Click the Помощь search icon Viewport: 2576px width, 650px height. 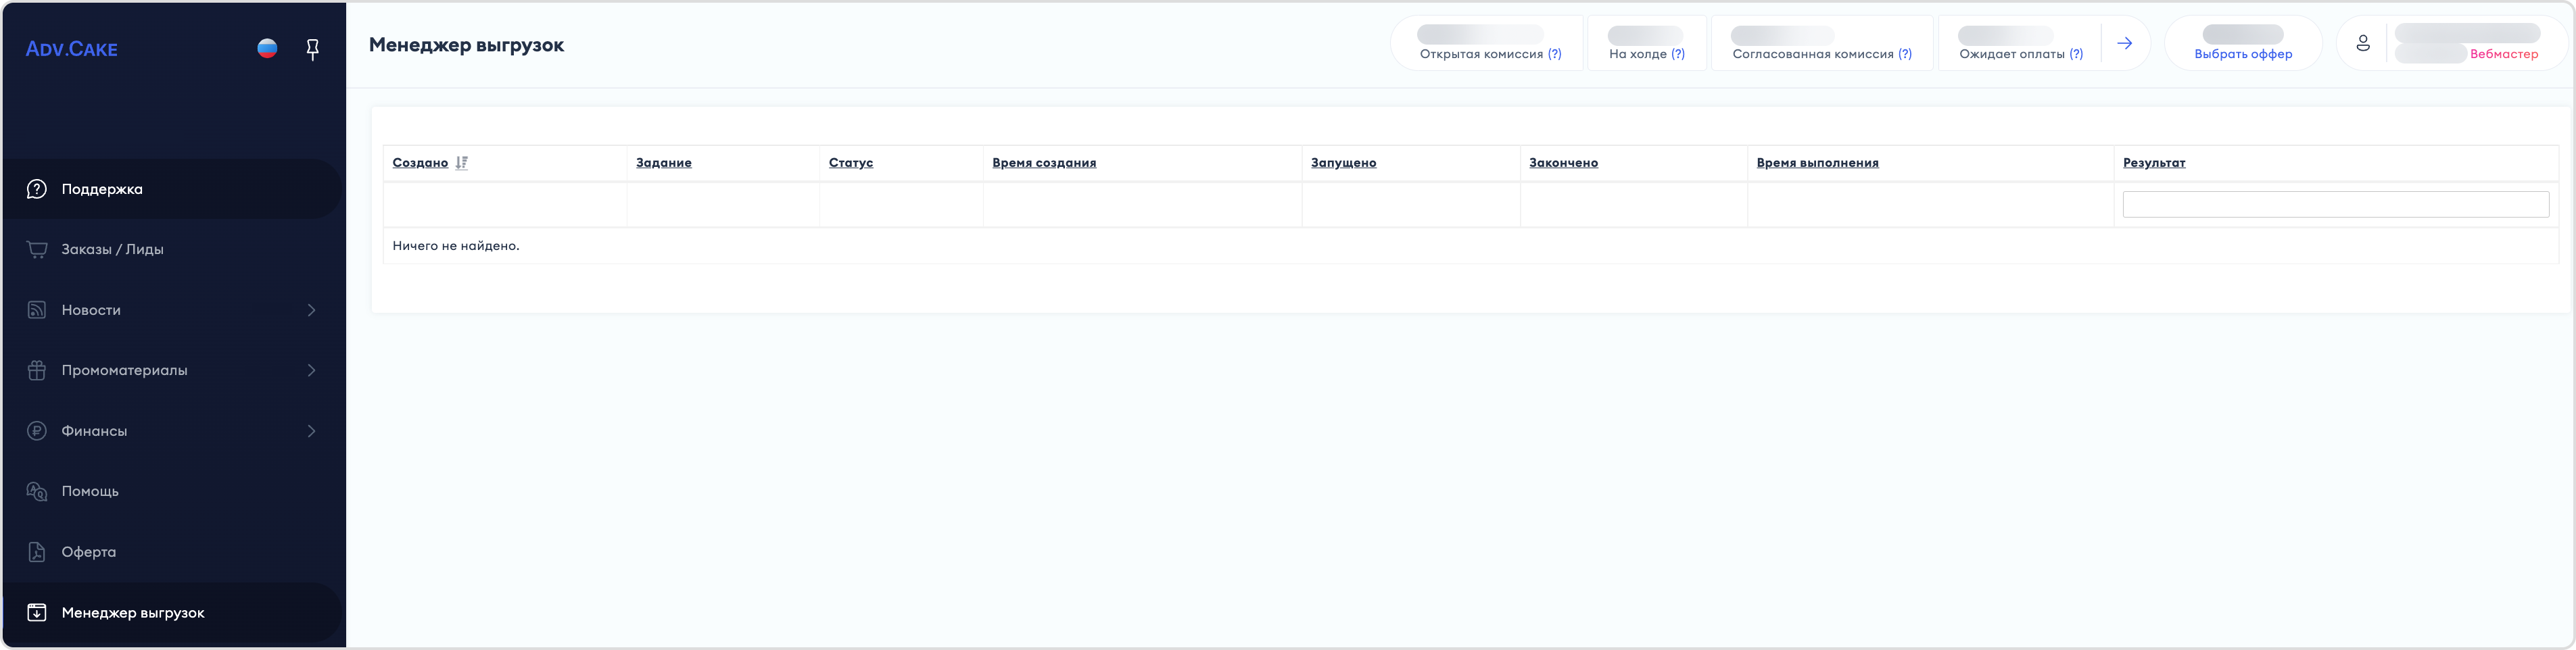37,491
